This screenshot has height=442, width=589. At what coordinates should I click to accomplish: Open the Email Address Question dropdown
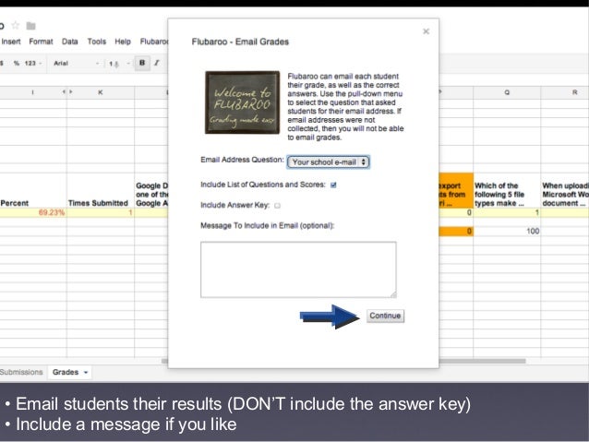pyautogui.click(x=328, y=162)
